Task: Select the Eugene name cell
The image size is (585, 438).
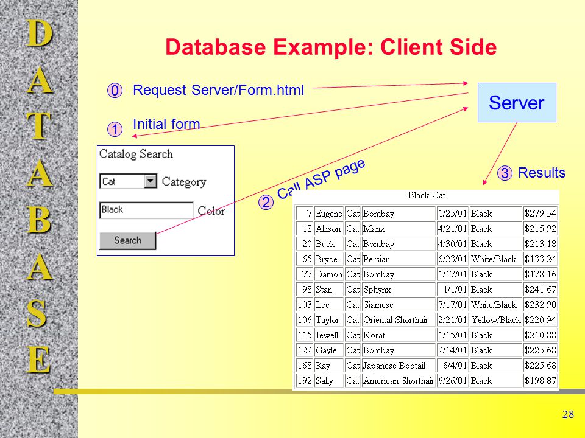Action: 328,214
